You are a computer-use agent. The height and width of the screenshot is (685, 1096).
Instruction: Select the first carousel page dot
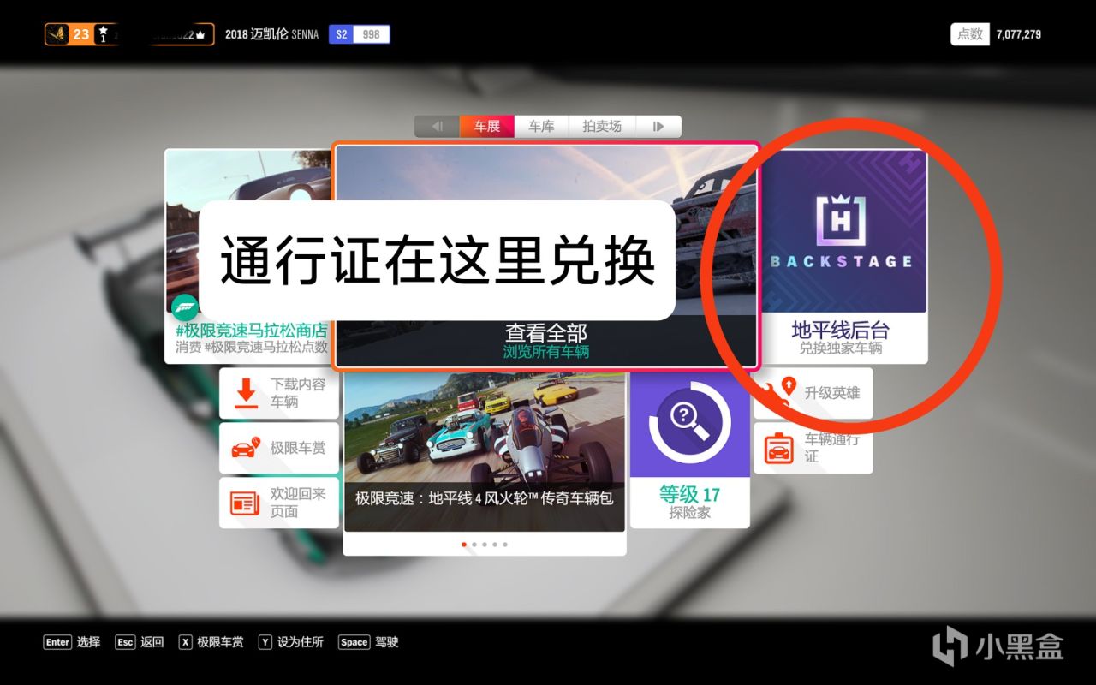464,545
